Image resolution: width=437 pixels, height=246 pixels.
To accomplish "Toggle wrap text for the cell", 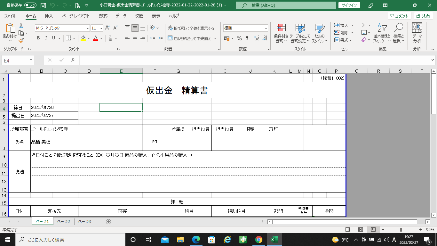I will [191, 28].
